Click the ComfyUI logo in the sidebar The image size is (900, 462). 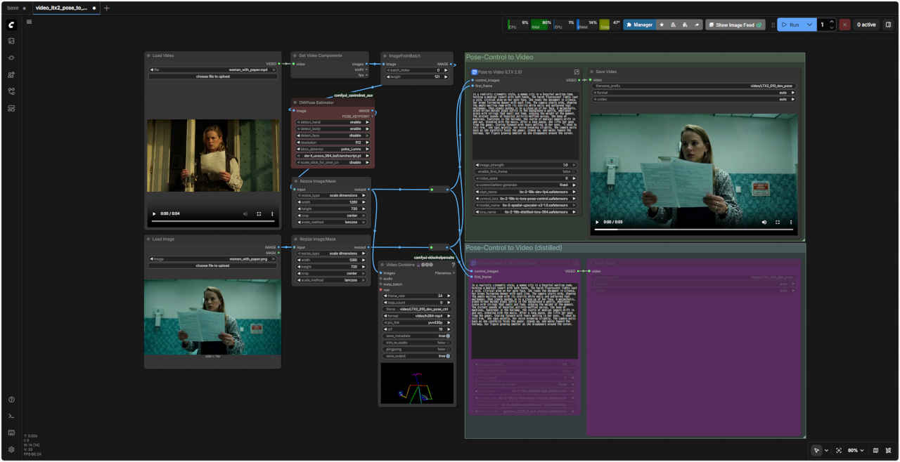(x=11, y=25)
